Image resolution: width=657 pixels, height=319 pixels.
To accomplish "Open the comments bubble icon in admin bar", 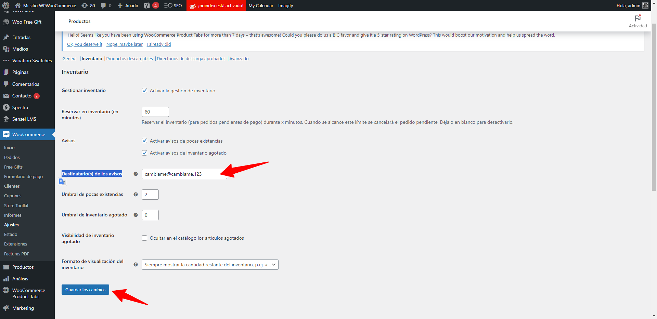I will 103,6.
